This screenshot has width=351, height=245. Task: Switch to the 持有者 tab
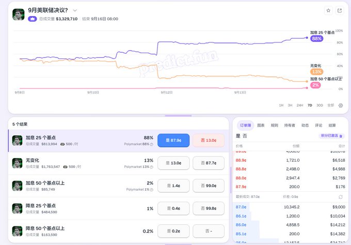point(290,125)
